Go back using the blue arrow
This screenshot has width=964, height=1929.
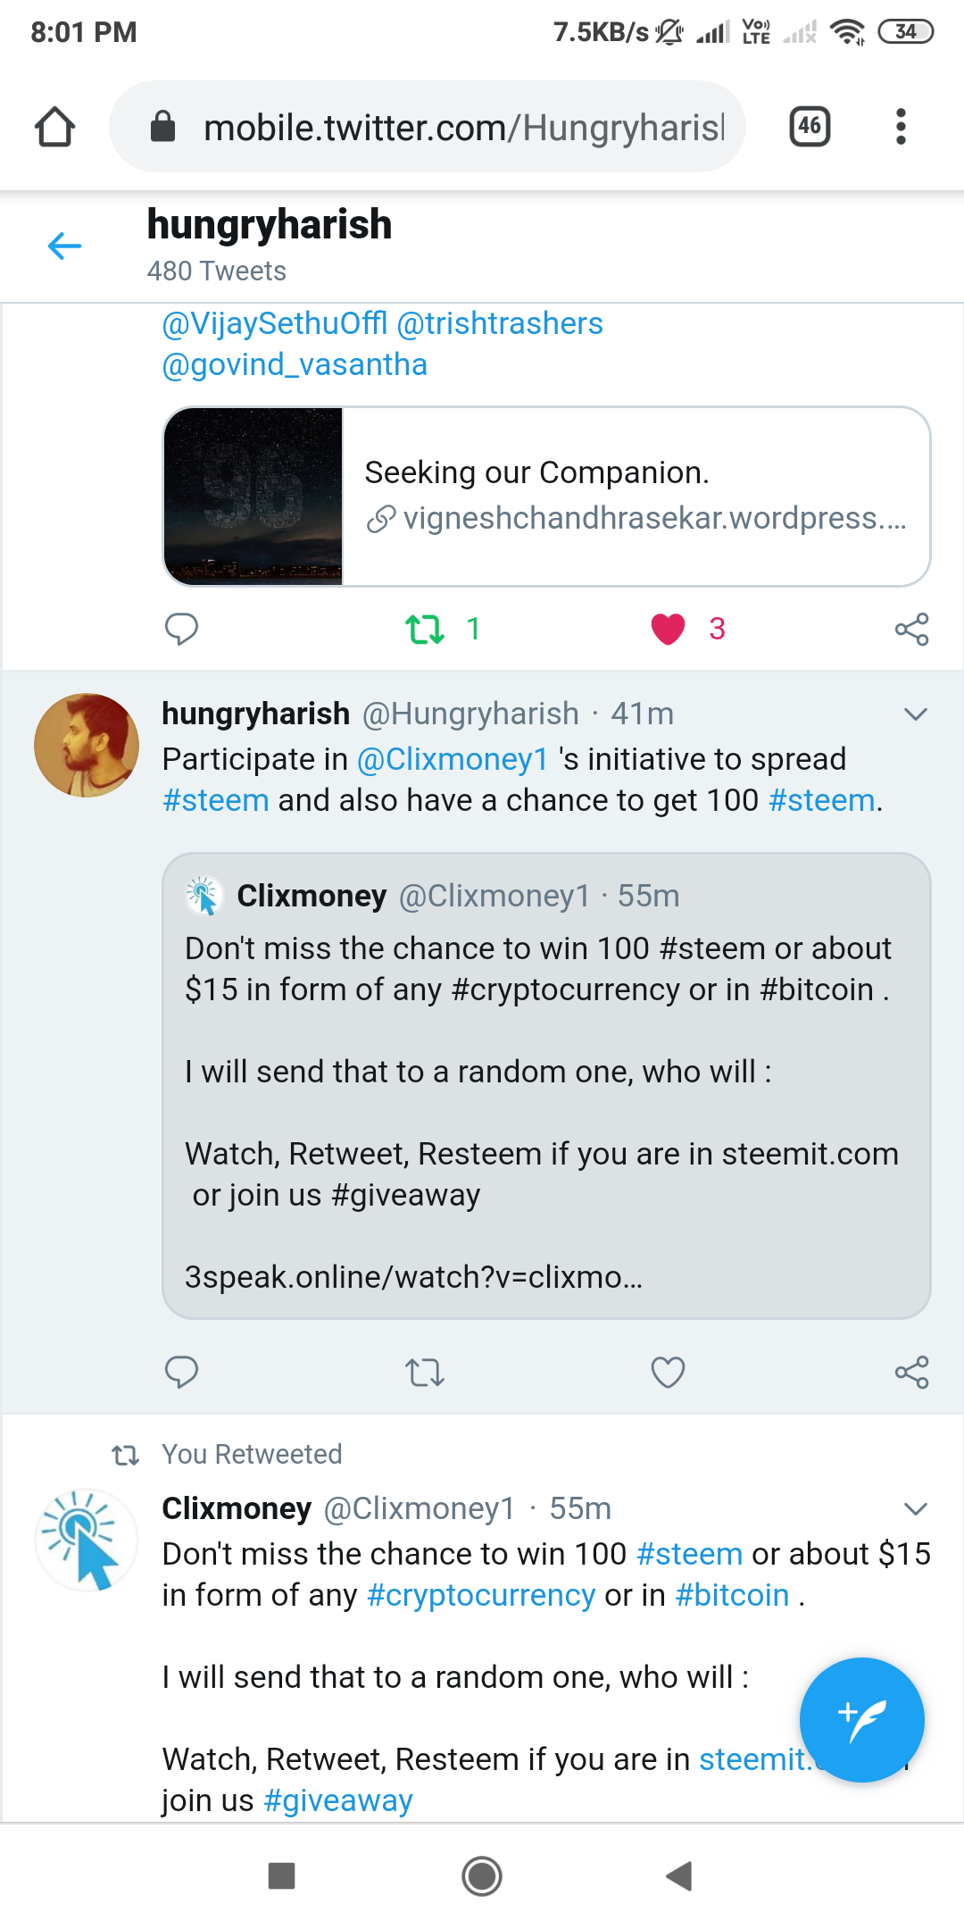tap(64, 246)
